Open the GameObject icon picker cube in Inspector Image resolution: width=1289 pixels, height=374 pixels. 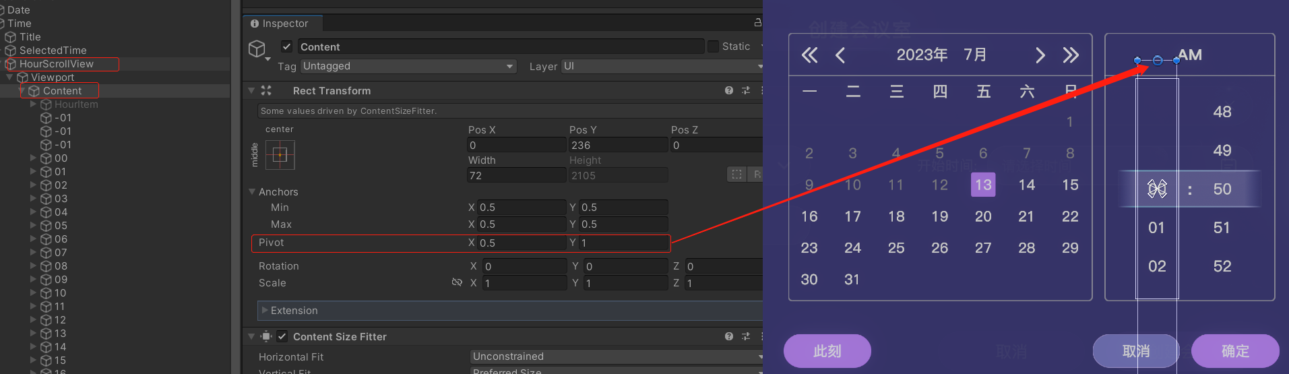257,49
